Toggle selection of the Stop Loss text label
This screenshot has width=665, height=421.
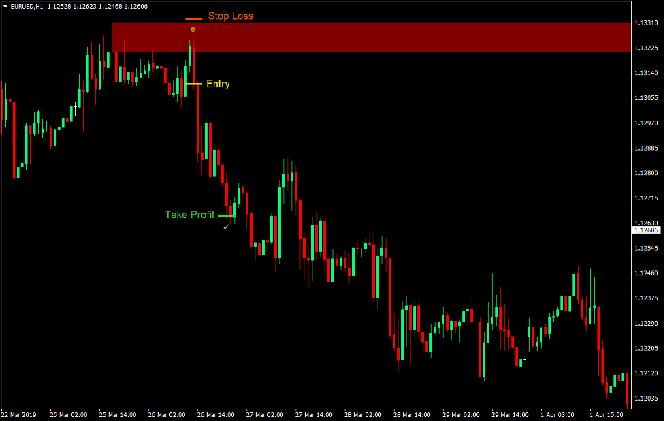[x=231, y=16]
